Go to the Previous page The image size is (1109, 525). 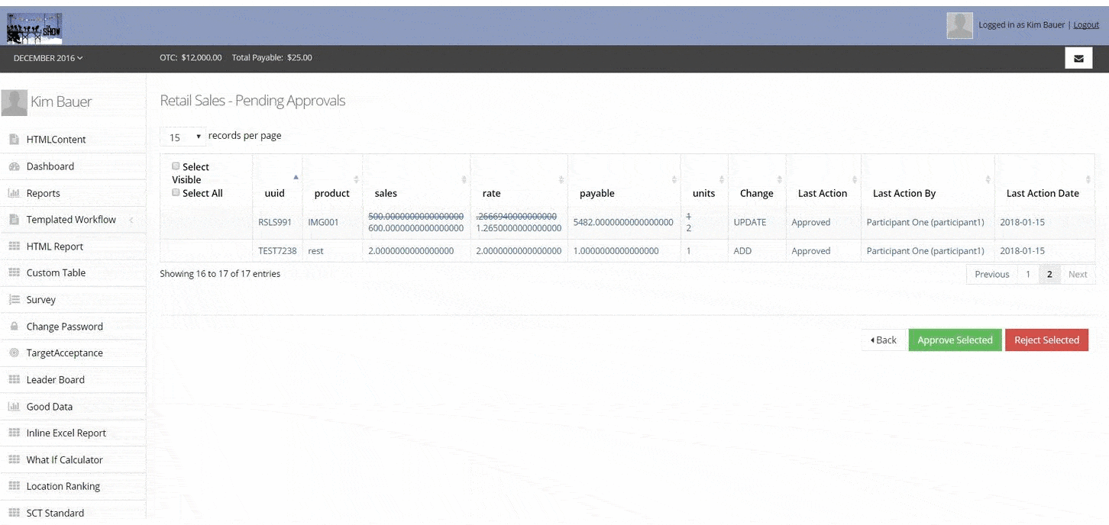point(991,274)
